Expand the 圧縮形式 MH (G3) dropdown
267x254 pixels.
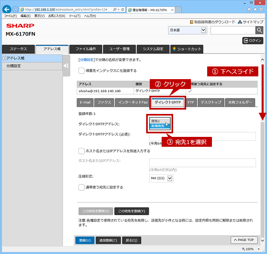(161, 178)
